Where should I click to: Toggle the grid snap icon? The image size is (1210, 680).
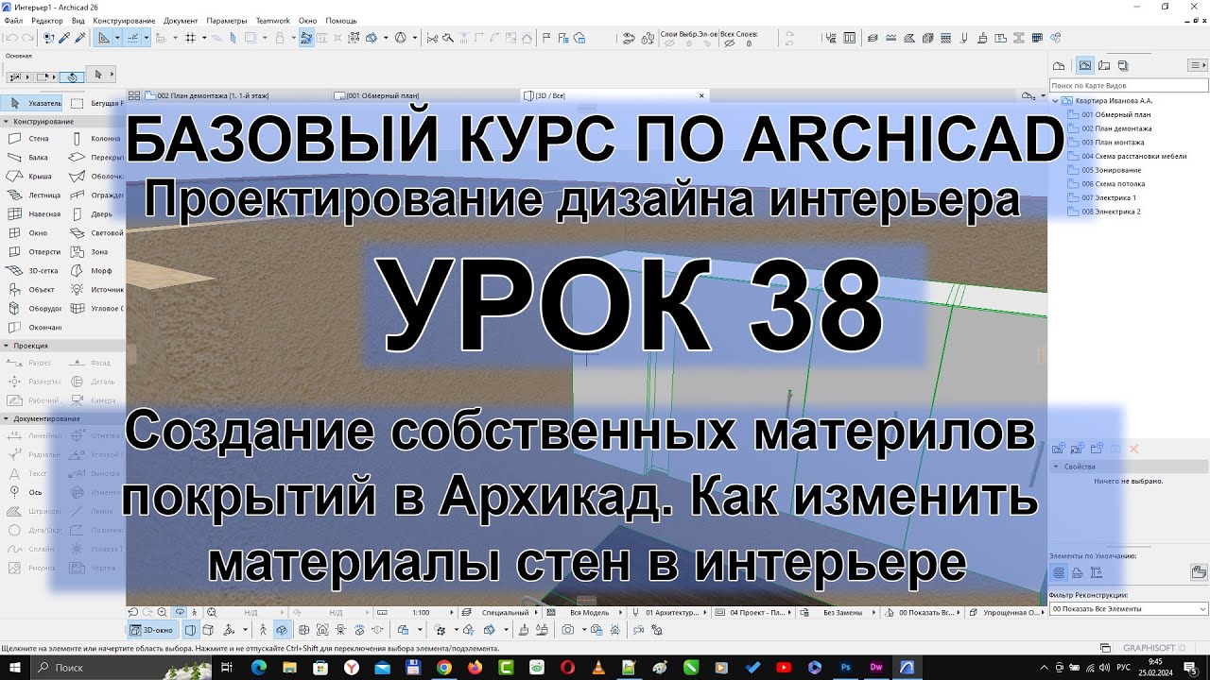click(190, 38)
